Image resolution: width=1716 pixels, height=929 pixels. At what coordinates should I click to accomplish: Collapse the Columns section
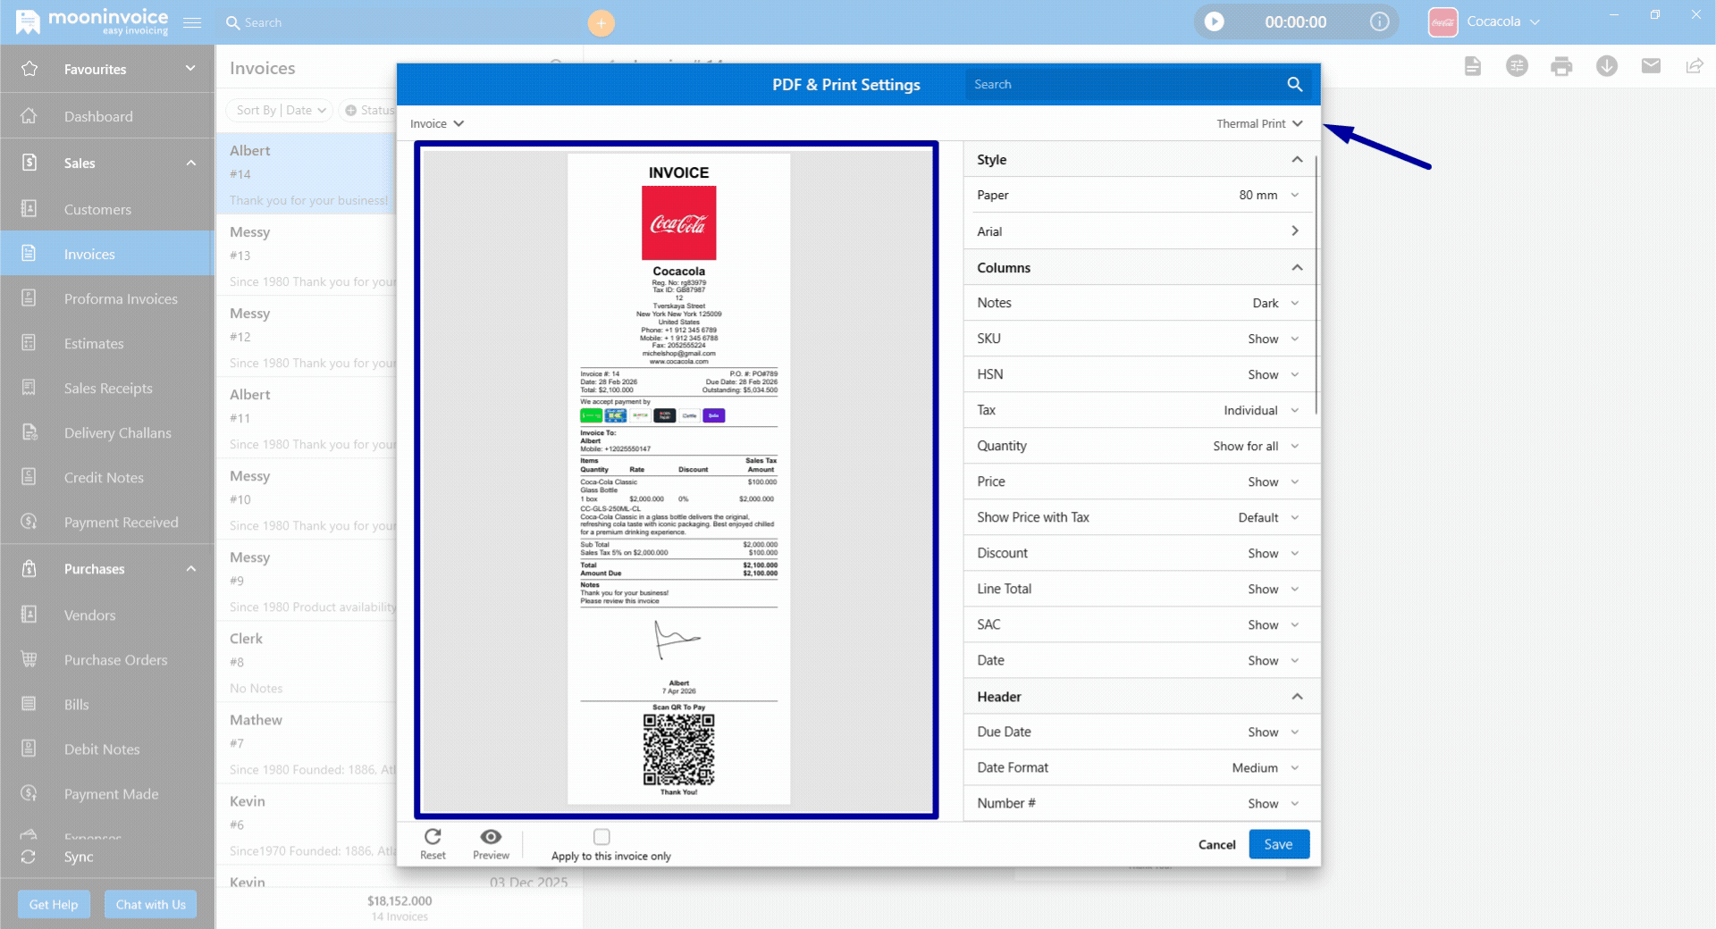tap(1298, 267)
